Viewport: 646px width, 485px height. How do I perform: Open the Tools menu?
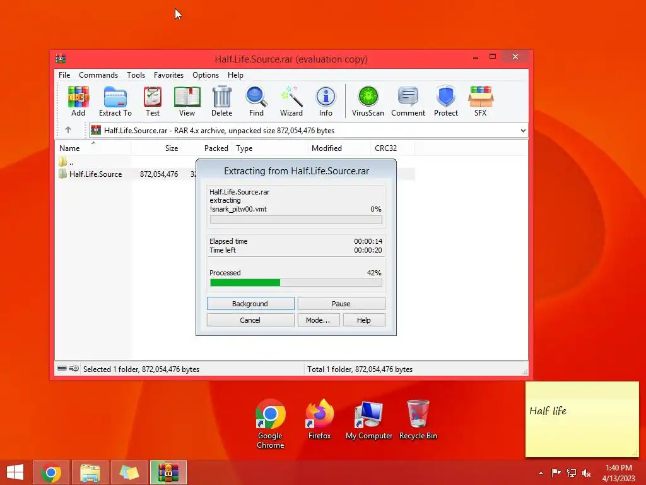click(x=136, y=75)
